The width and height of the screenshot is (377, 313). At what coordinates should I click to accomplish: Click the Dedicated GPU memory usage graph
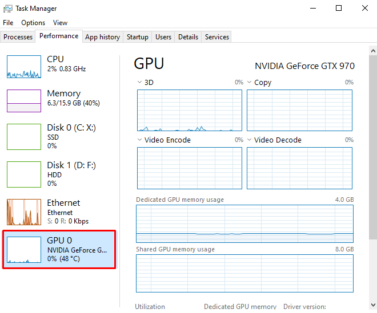coord(244,223)
